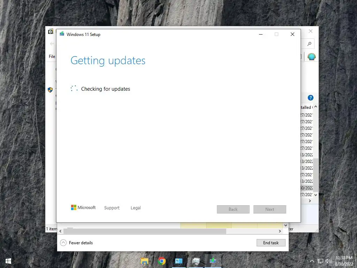Click the Microsoft logo in the Setup window
357x268 pixels.
83,208
